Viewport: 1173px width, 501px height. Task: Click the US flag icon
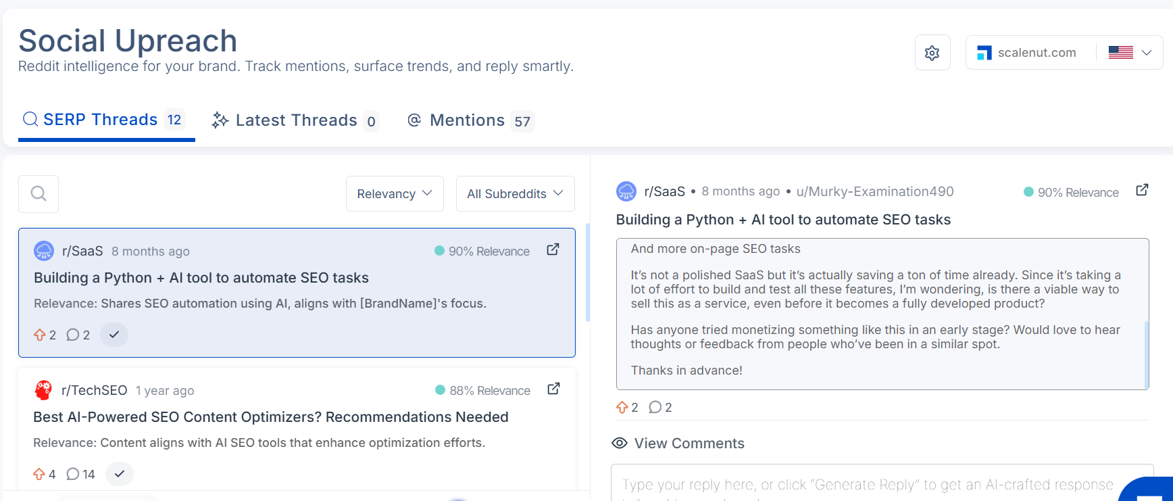point(1120,52)
